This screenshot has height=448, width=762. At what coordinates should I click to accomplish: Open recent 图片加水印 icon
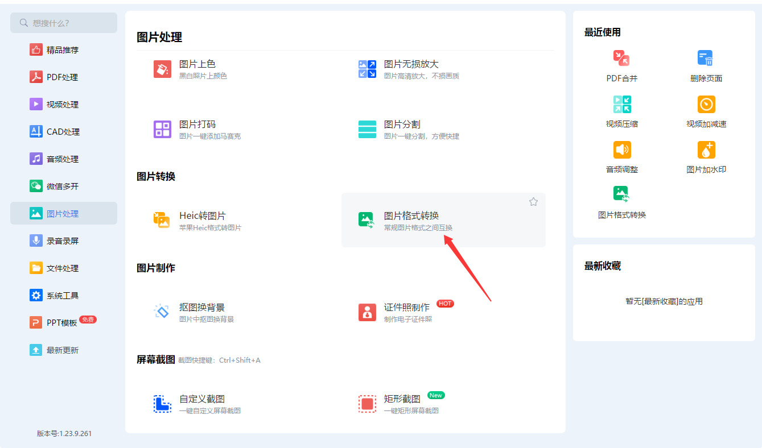706,150
